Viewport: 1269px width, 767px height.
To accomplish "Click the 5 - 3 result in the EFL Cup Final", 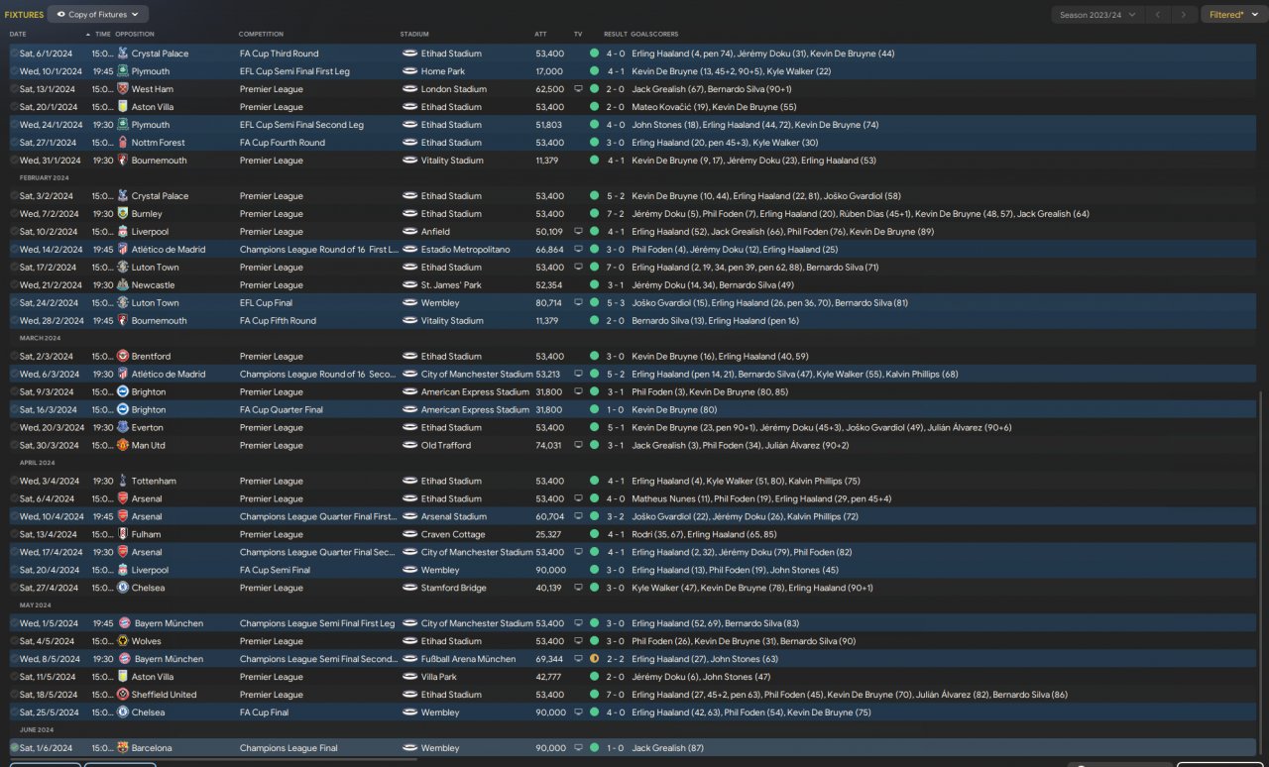I will pos(616,303).
